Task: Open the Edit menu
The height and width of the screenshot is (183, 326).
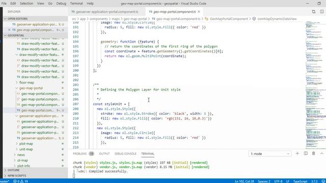Action: pos(13,4)
